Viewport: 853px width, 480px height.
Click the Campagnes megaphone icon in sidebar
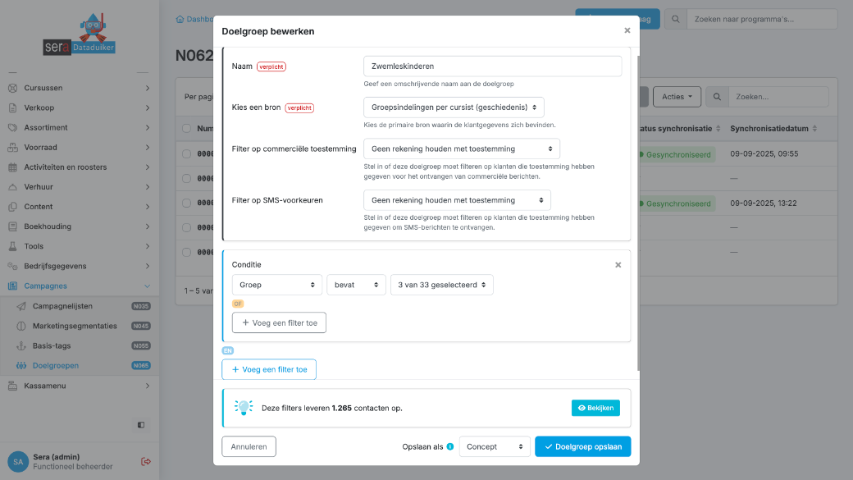pos(13,286)
